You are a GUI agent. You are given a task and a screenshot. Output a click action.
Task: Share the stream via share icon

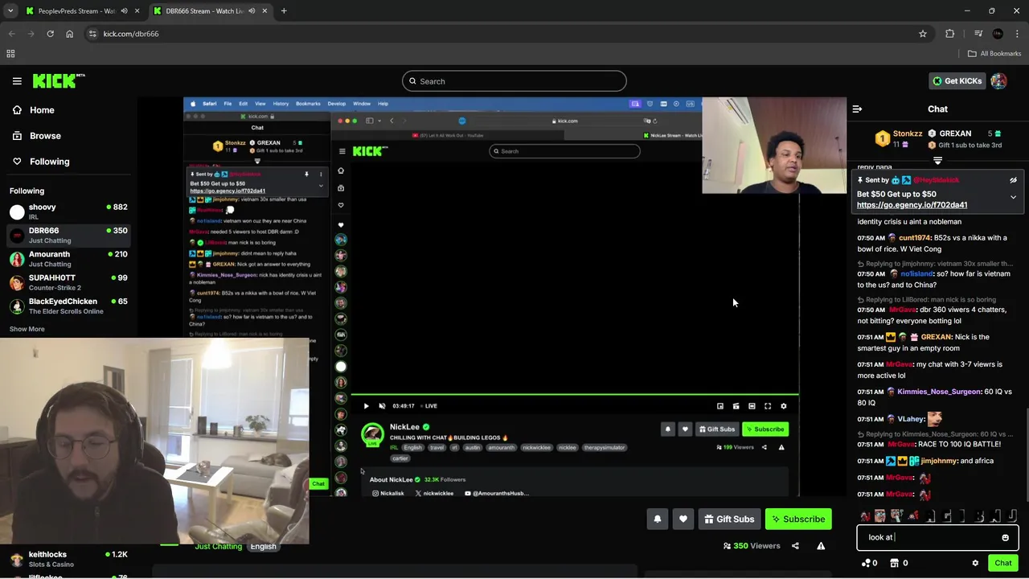795,546
